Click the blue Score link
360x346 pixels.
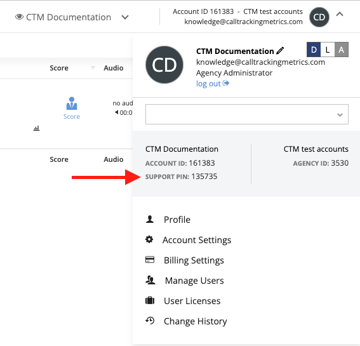pyautogui.click(x=72, y=116)
